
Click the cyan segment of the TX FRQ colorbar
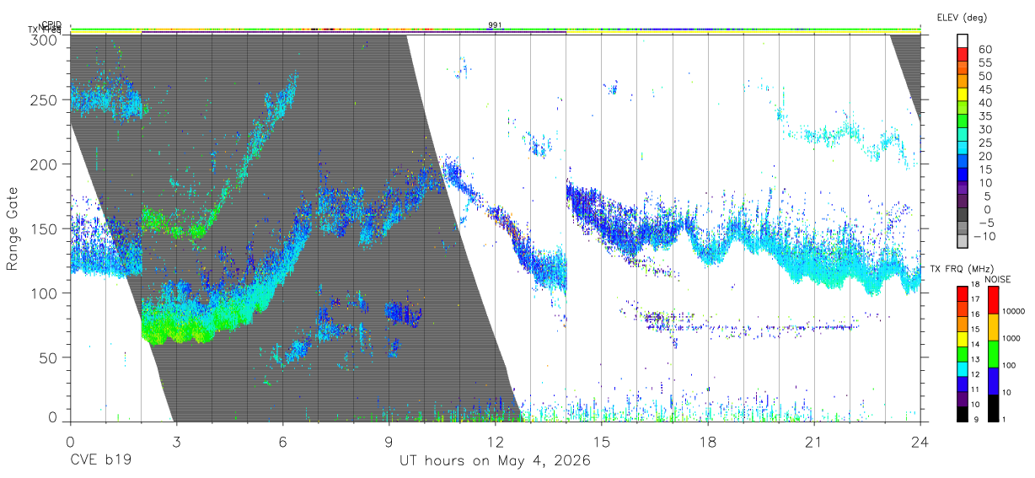963,368
